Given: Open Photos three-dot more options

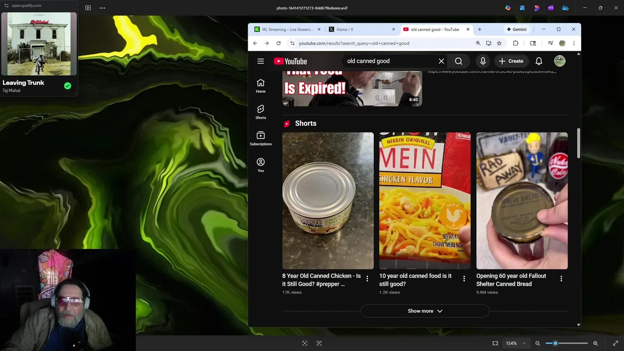Looking at the screenshot, I should point(102,8).
